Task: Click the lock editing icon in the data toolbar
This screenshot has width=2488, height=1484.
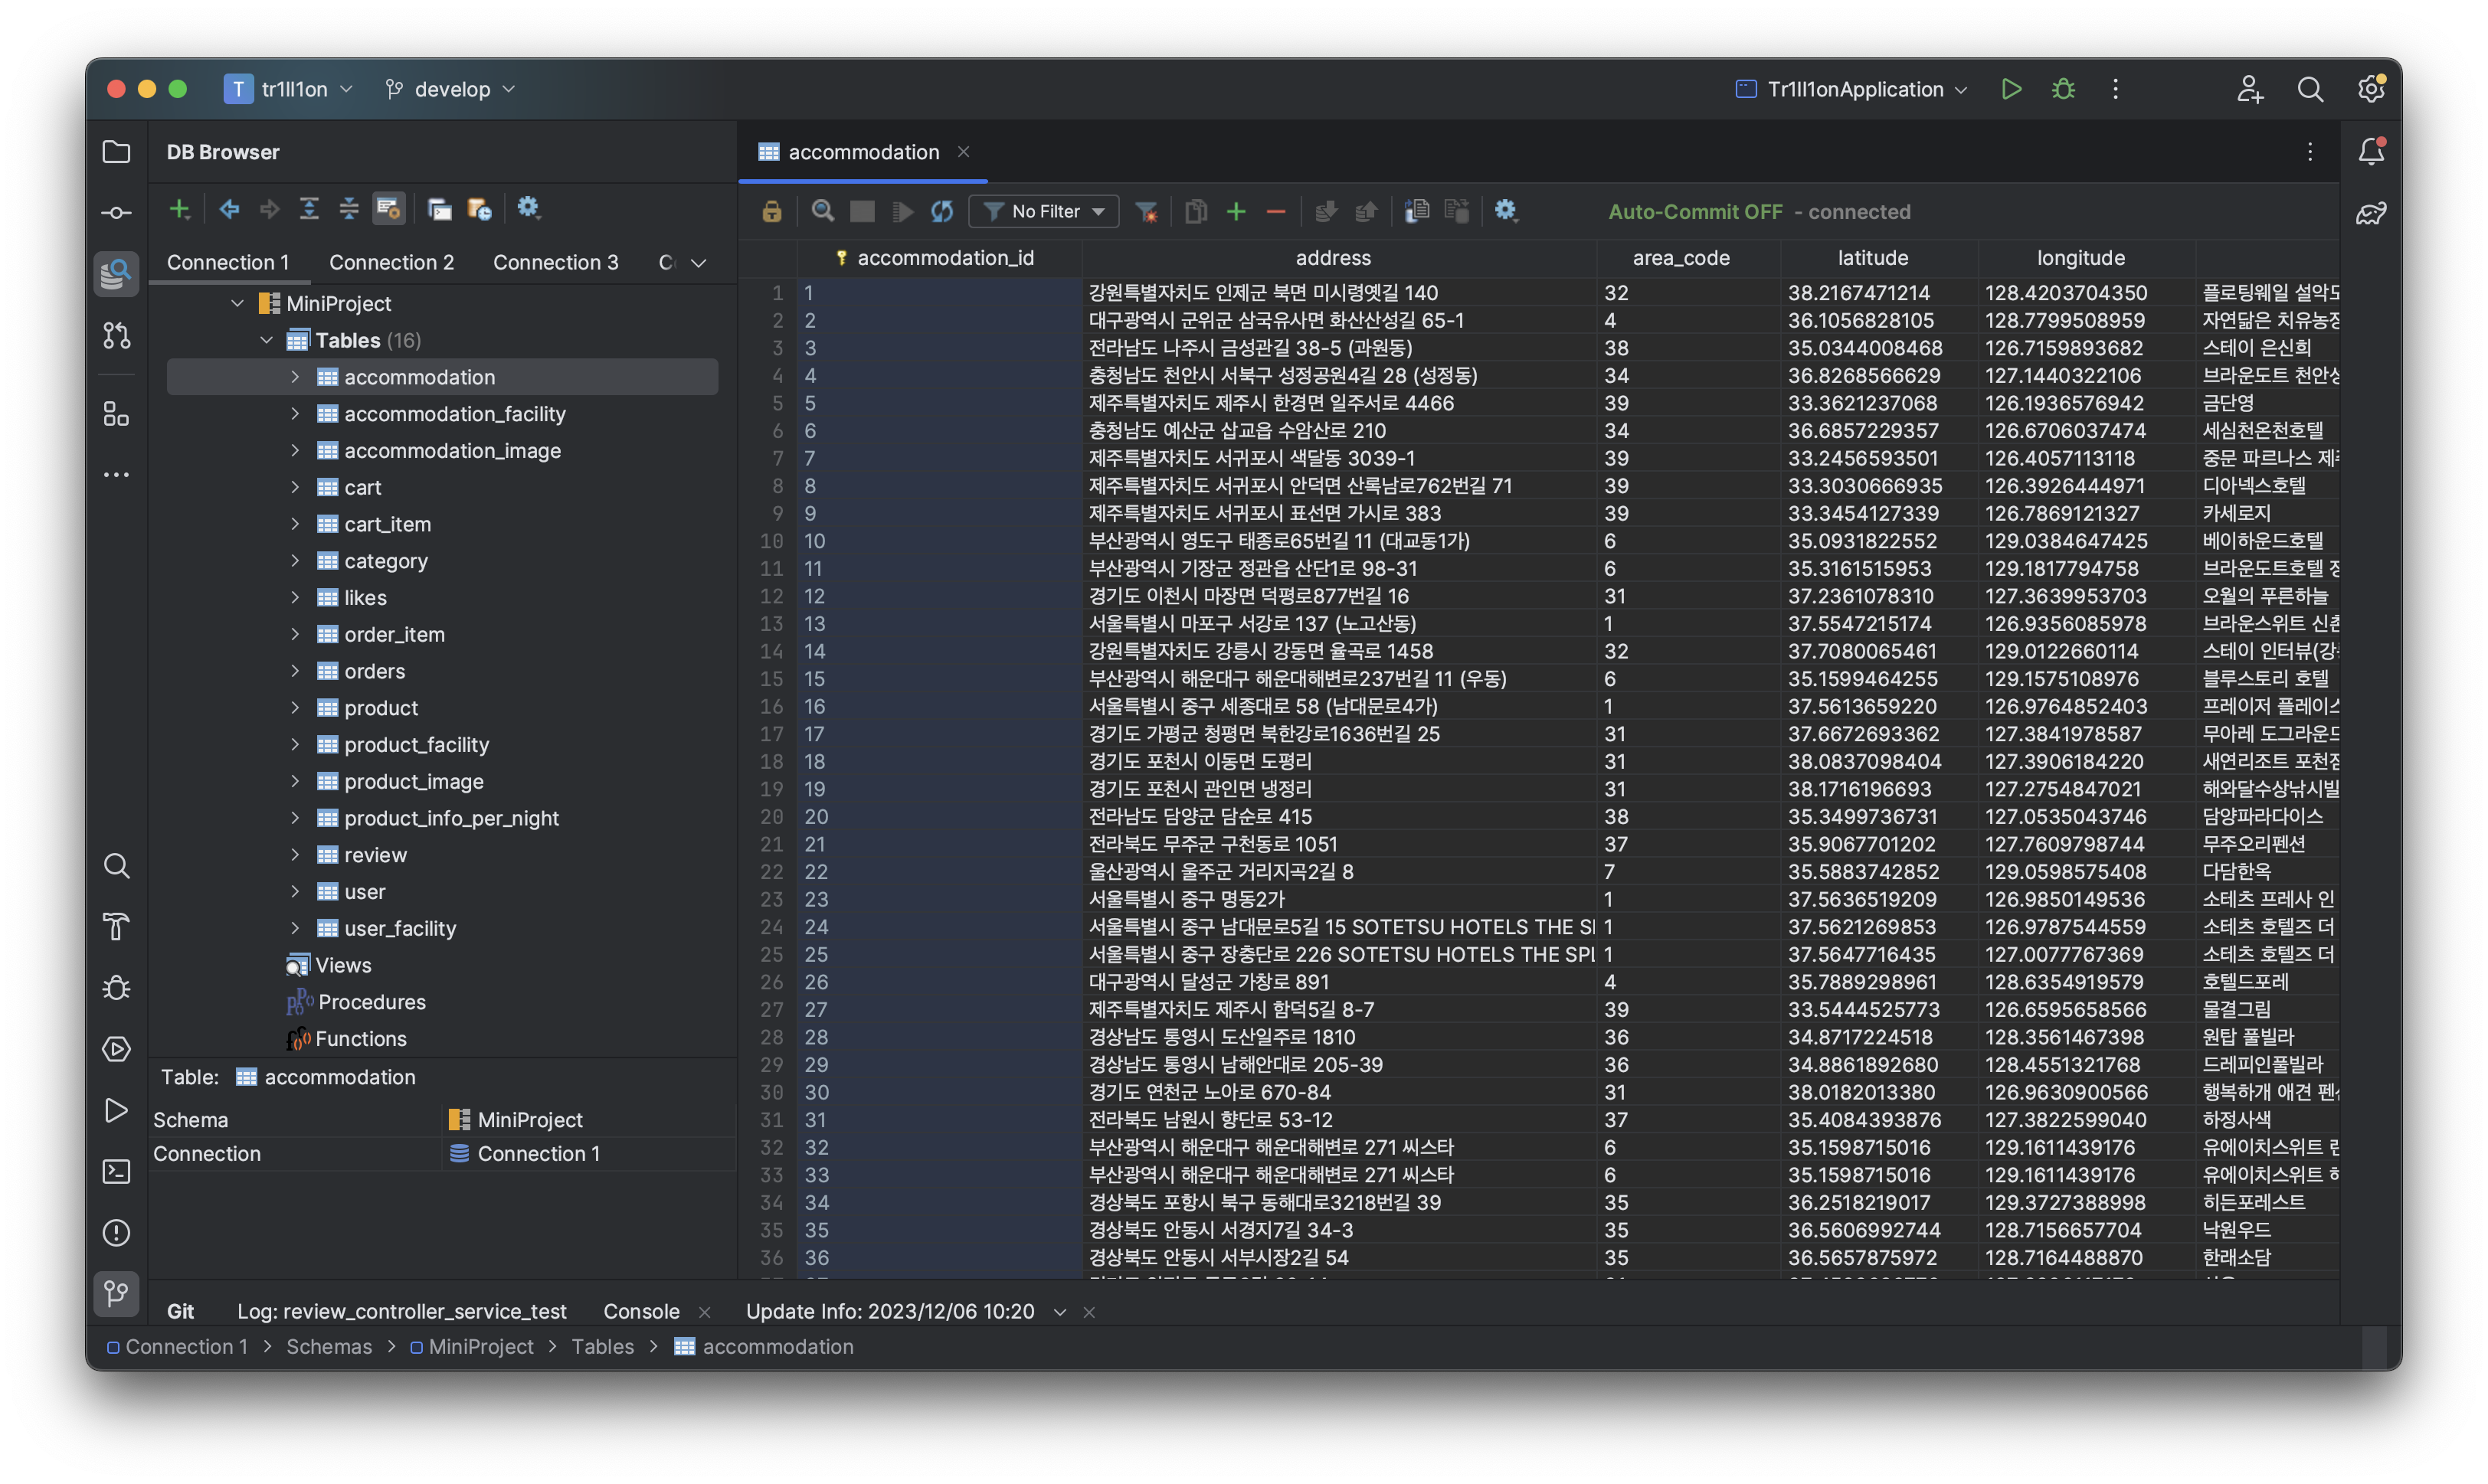Action: click(x=771, y=211)
